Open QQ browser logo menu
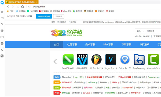This screenshot has width=161, height=97. [x=2, y=3]
